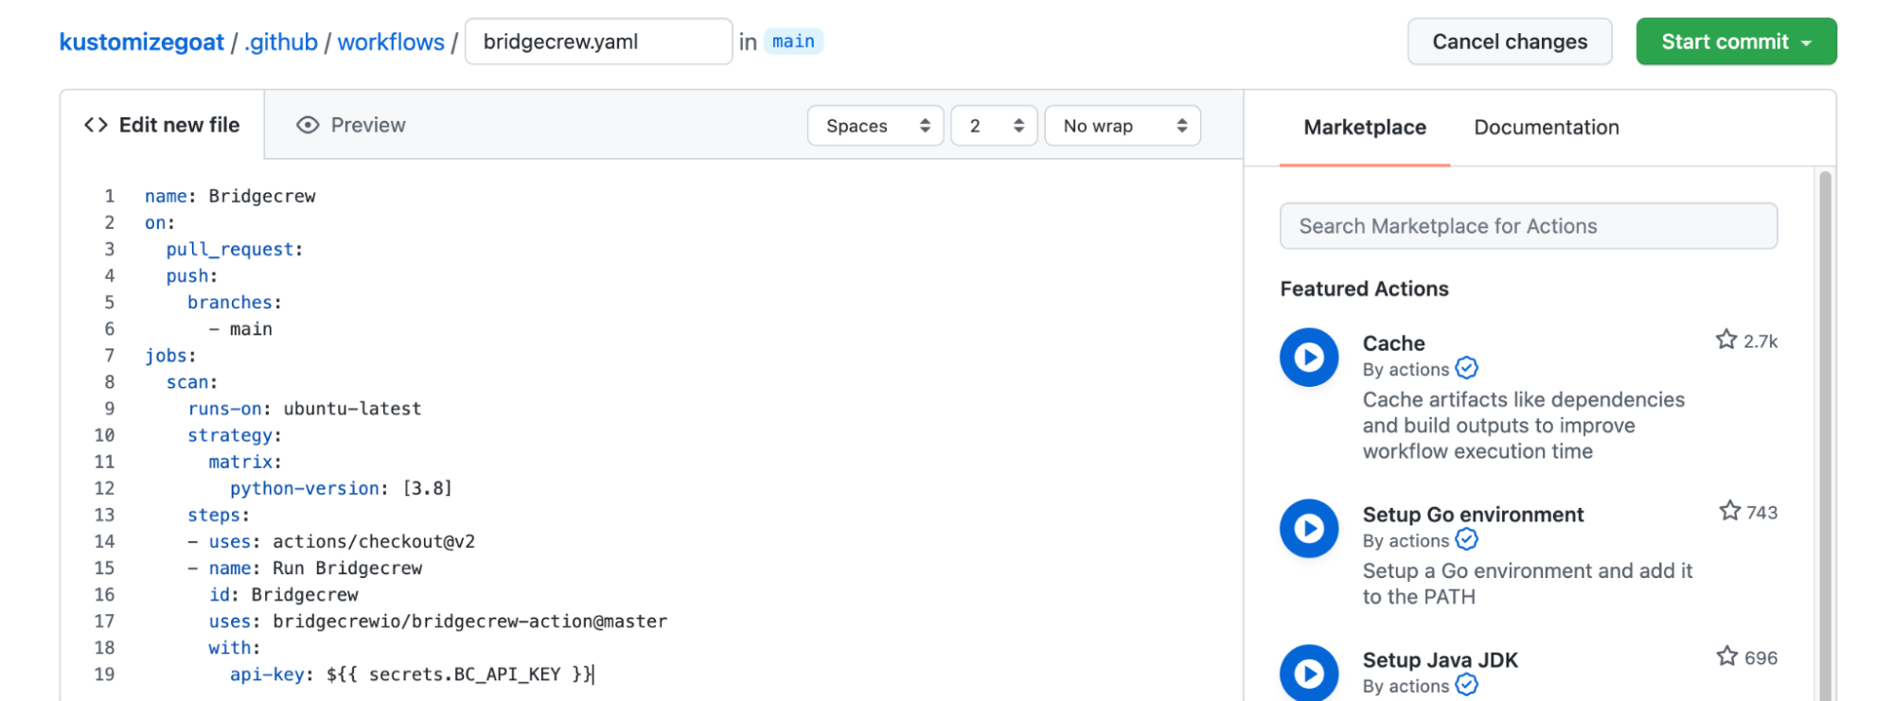1892x701 pixels.
Task: Open the Start commit dropdown
Action: point(1736,42)
